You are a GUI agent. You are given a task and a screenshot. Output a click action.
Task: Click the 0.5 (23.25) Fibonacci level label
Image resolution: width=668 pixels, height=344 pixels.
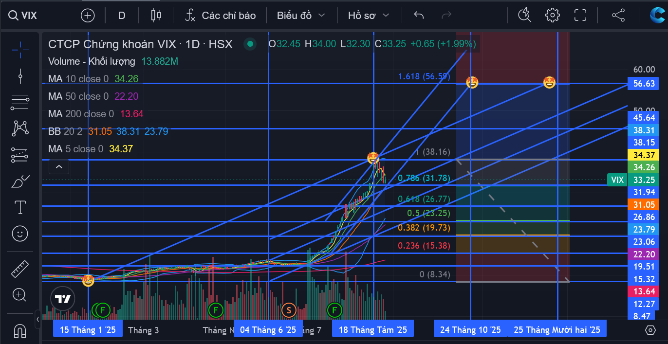coord(428,213)
